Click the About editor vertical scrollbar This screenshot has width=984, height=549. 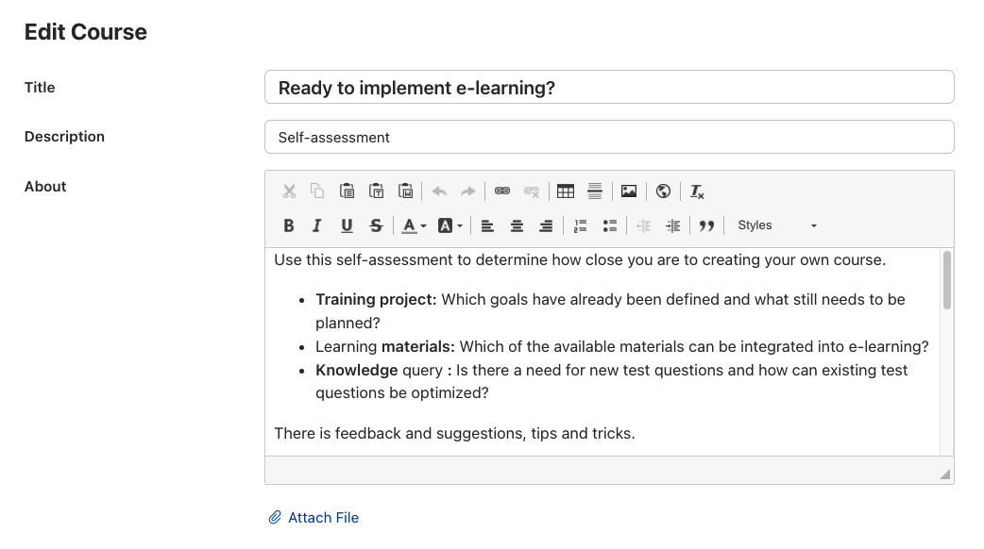(946, 280)
